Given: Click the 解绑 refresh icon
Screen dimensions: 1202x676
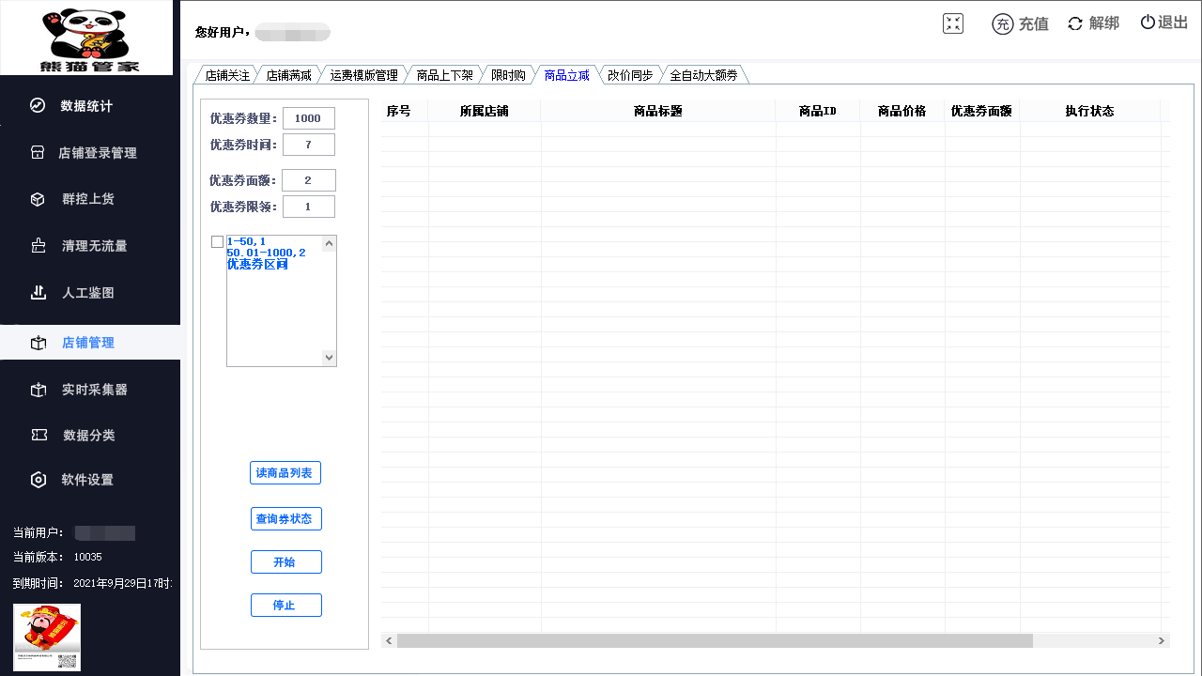Looking at the screenshot, I should (1075, 23).
